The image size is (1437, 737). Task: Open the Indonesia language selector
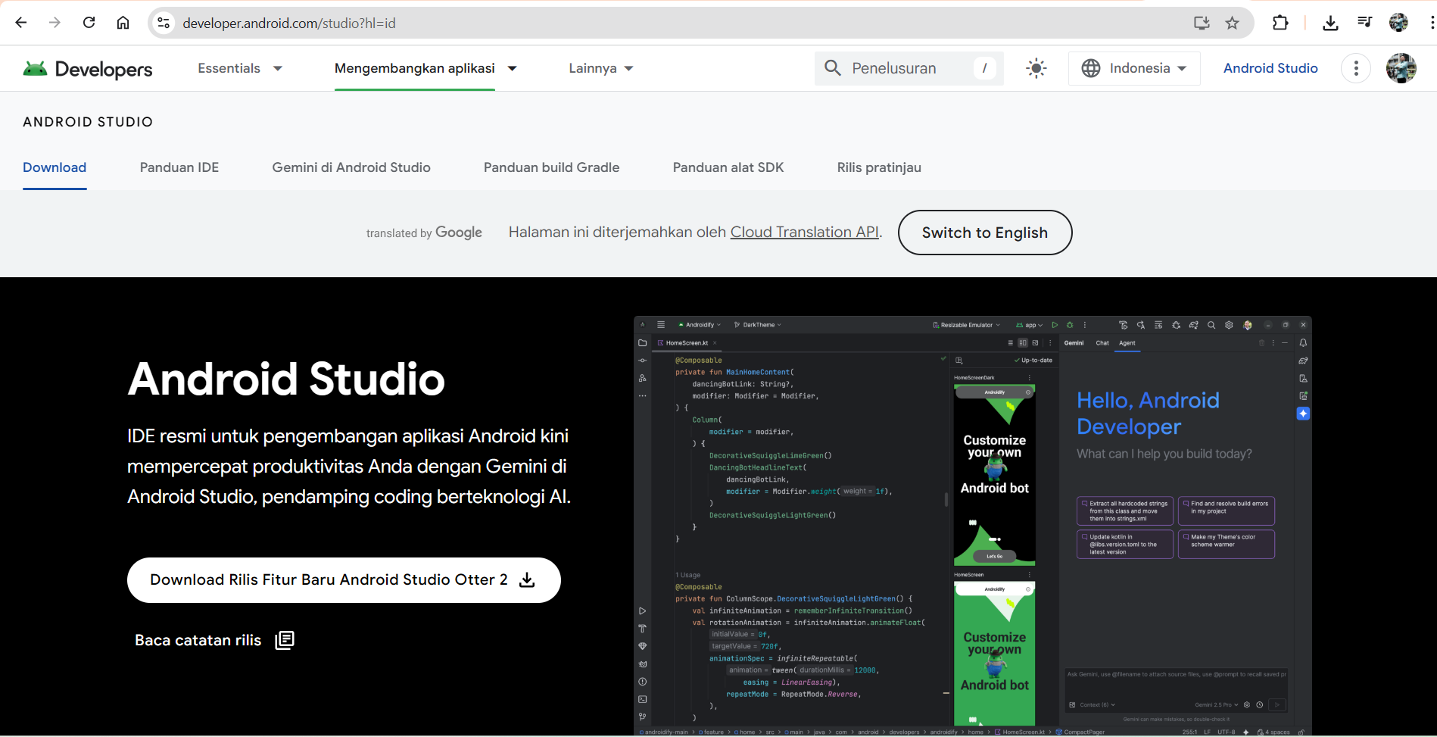(x=1133, y=68)
